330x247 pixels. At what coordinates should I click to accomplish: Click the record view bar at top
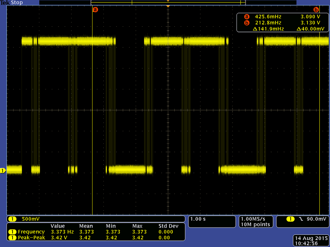168,3
